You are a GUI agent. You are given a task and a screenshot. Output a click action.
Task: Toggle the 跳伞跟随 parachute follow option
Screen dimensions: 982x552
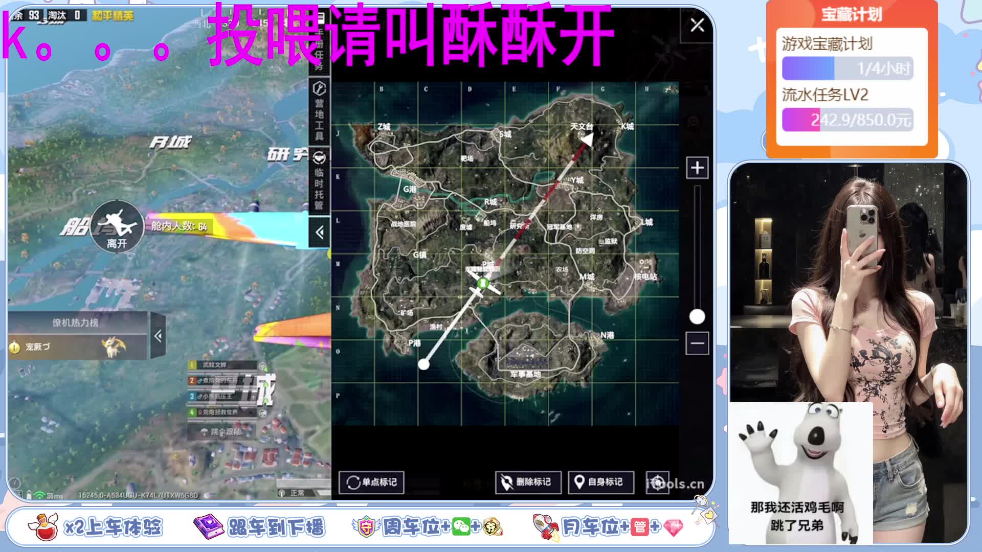click(222, 432)
